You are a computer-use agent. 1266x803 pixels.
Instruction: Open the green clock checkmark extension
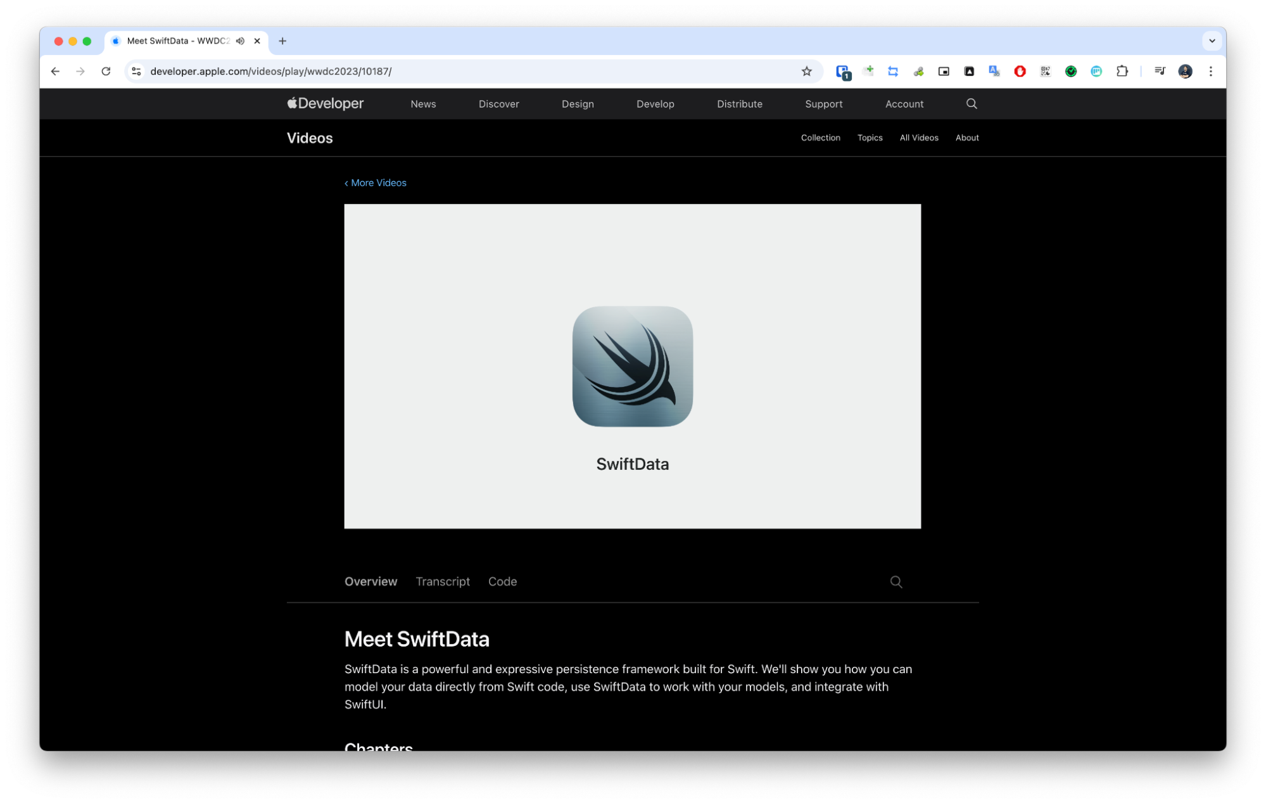1071,72
